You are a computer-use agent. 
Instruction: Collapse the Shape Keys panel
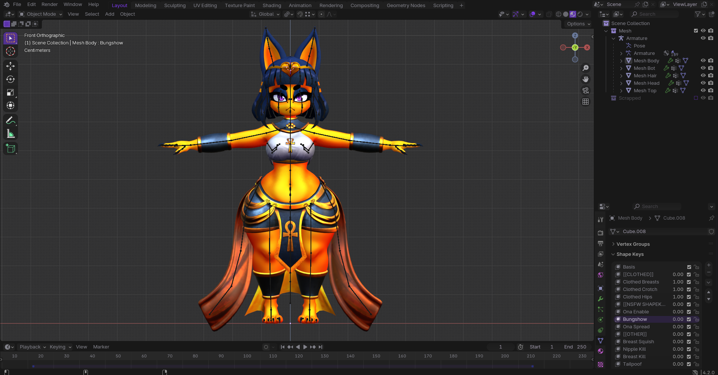630,254
